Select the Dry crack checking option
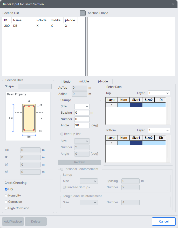Screen dimensions: 178x228 (6, 189)
